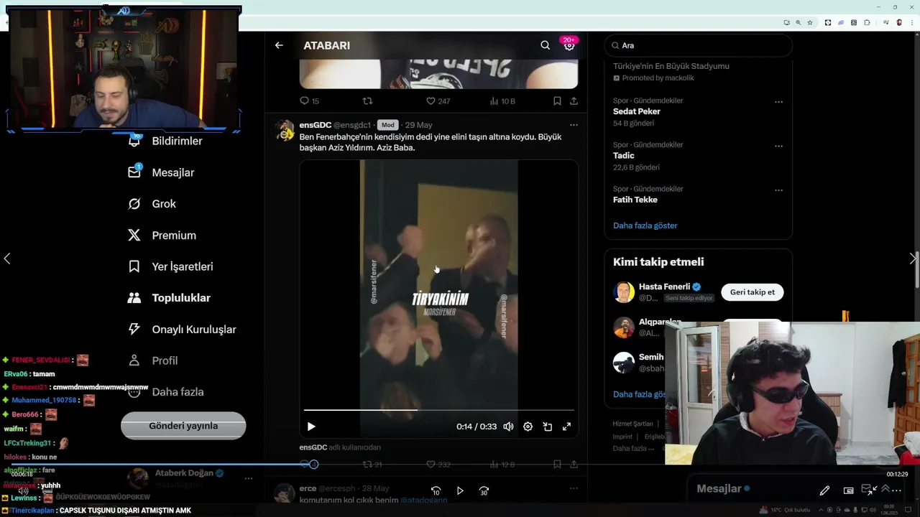Screen dimensions: 920x517
Task: Open Premium from the sidebar
Action: [162, 236]
